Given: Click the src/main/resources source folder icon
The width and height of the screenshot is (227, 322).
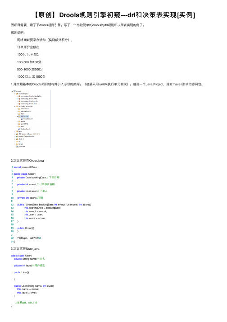Looking at the screenshot, I should pos(17,107).
